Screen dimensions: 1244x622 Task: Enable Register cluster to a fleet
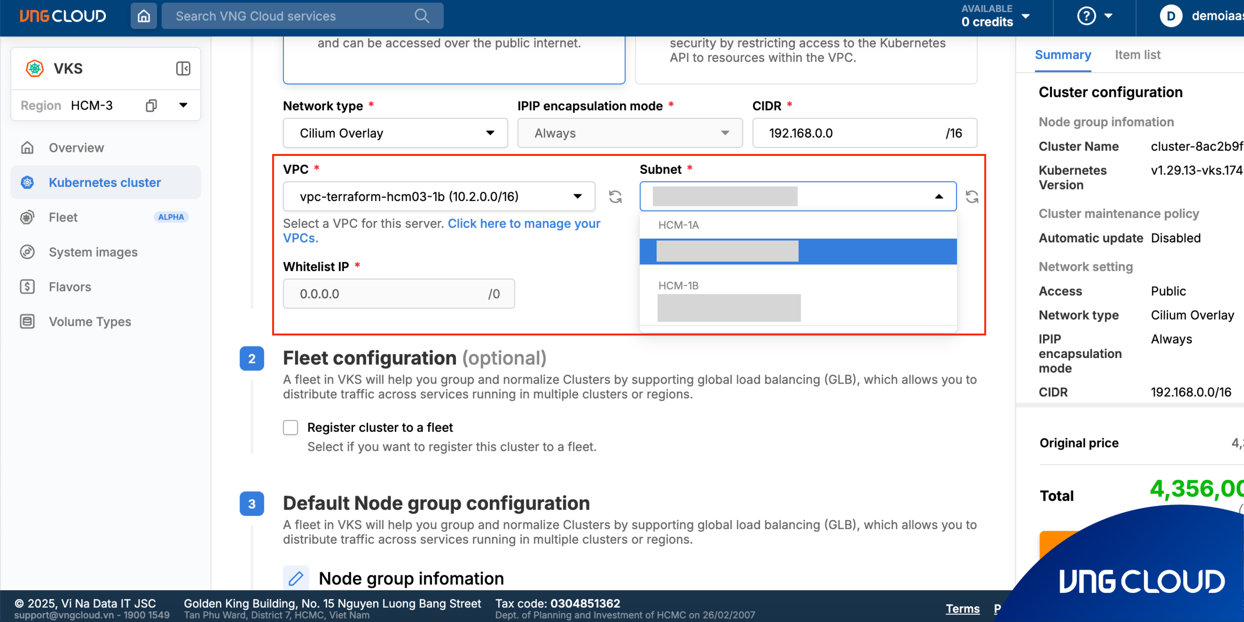(290, 427)
